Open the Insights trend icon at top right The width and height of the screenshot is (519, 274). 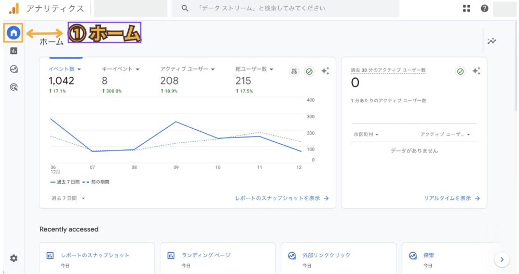click(491, 41)
